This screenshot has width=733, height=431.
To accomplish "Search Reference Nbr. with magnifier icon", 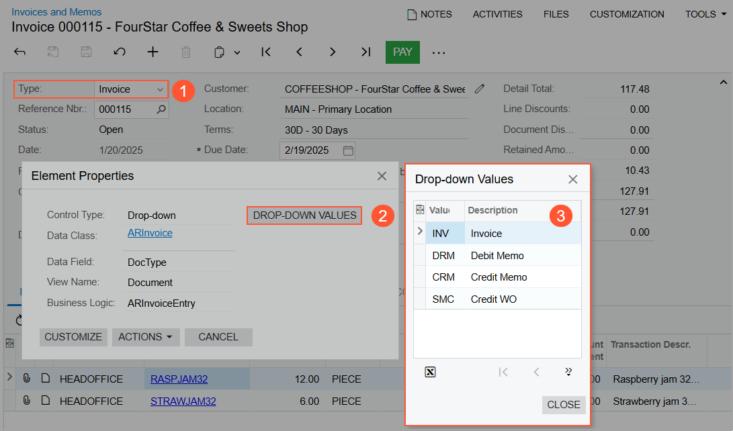I will [x=161, y=109].
